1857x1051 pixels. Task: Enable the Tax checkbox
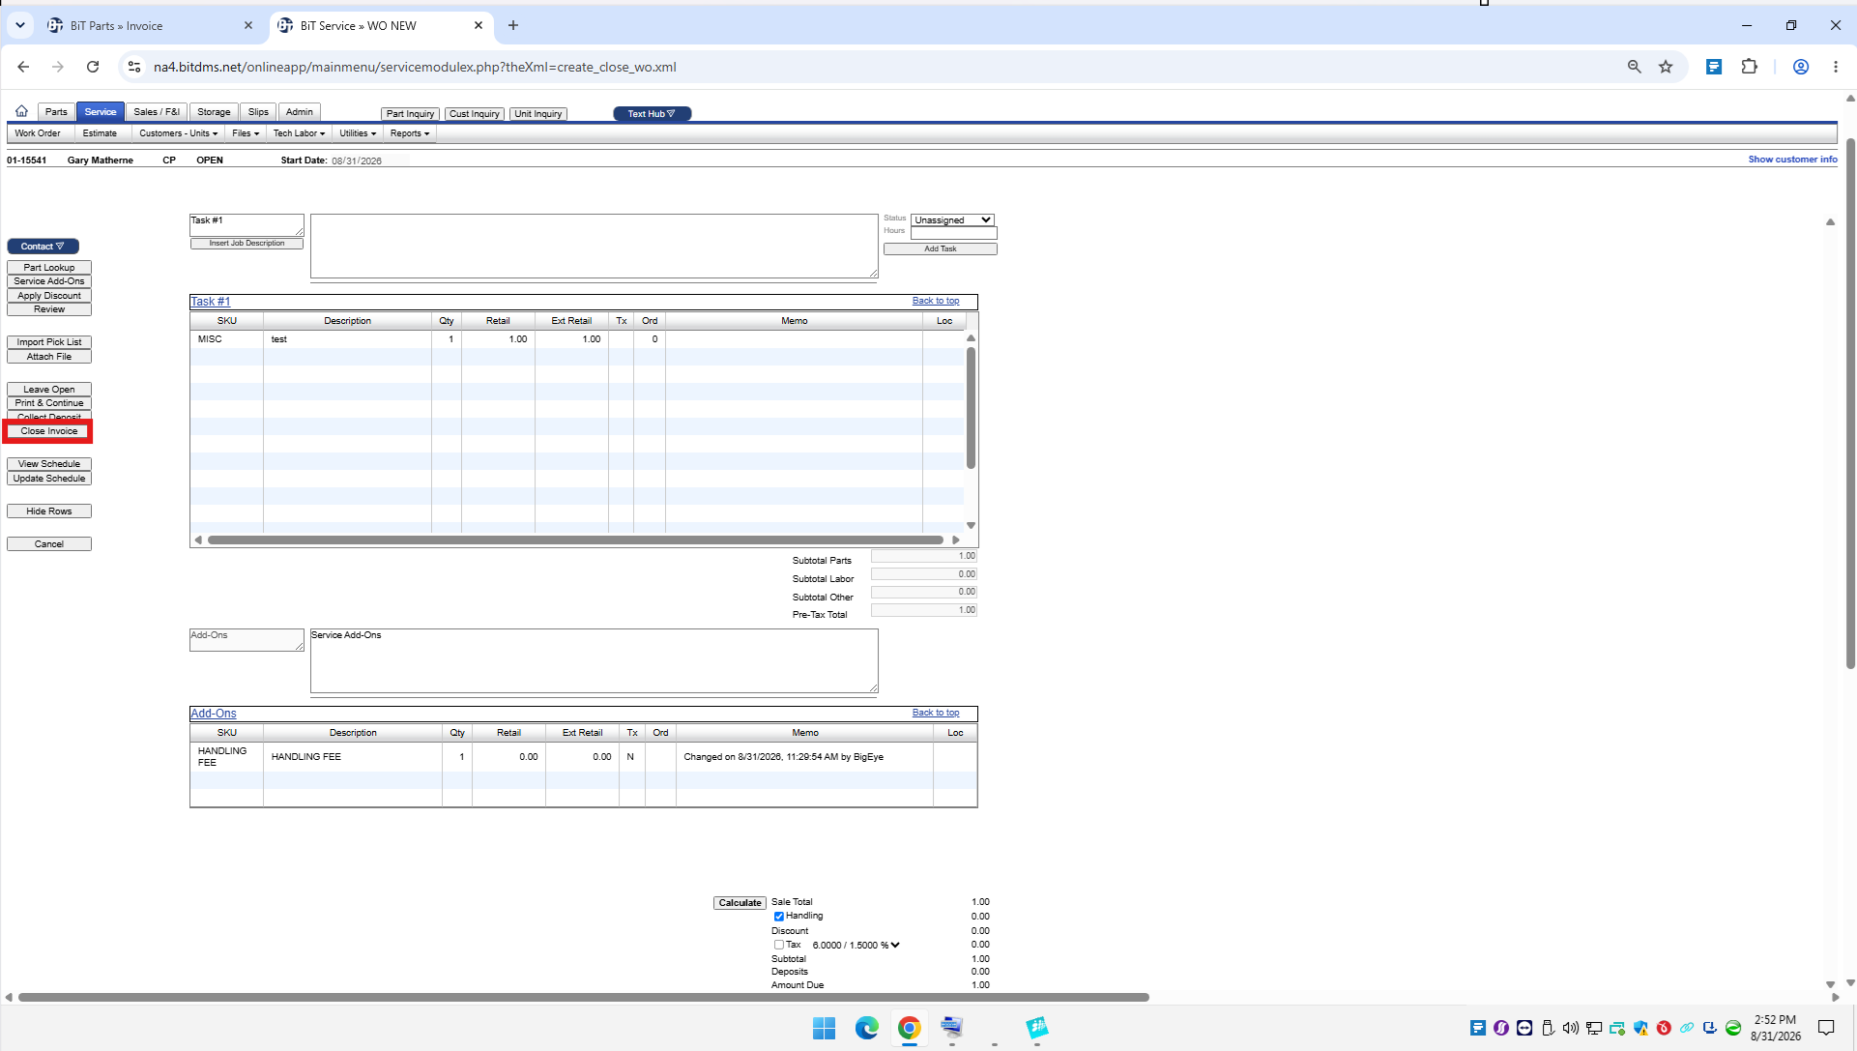click(x=778, y=945)
